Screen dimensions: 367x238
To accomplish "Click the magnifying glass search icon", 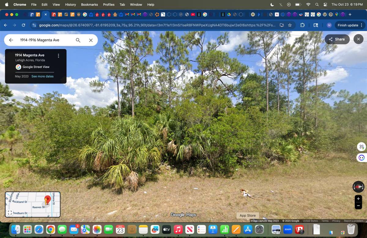I will tap(78, 40).
